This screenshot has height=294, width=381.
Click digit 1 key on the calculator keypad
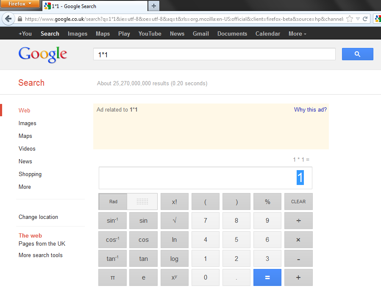205,258
